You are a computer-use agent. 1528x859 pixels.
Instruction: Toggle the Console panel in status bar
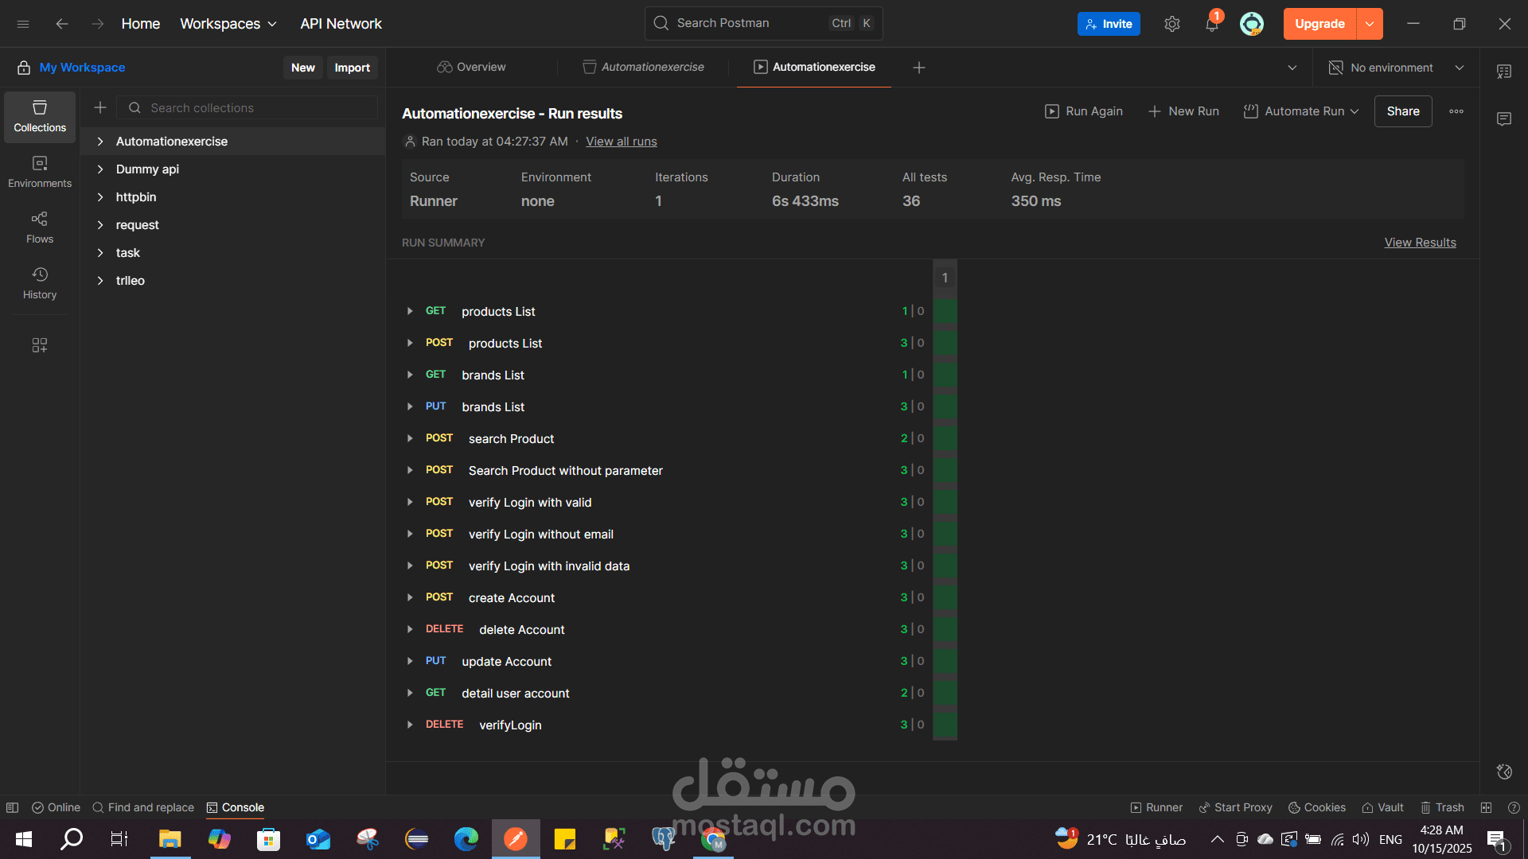235,807
